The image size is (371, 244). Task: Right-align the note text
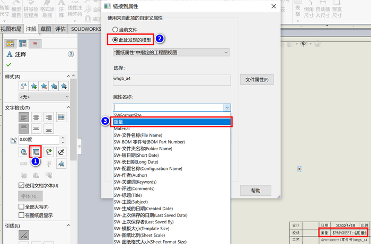click(x=49, y=117)
